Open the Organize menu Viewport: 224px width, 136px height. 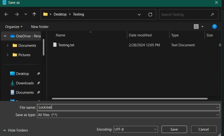(x=14, y=27)
